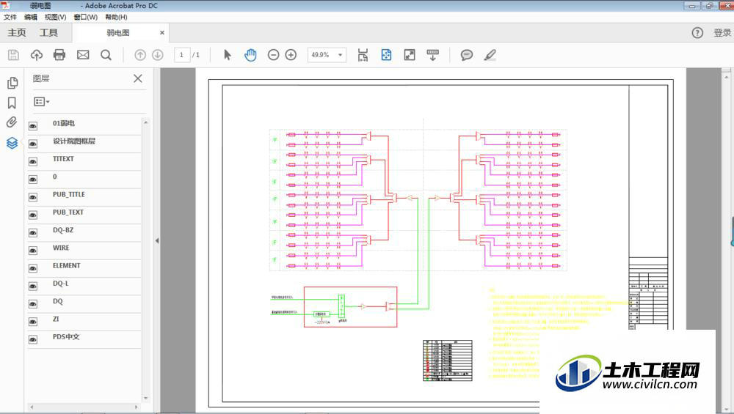Go to previous page arrow
The height and width of the screenshot is (414, 734).
point(140,55)
